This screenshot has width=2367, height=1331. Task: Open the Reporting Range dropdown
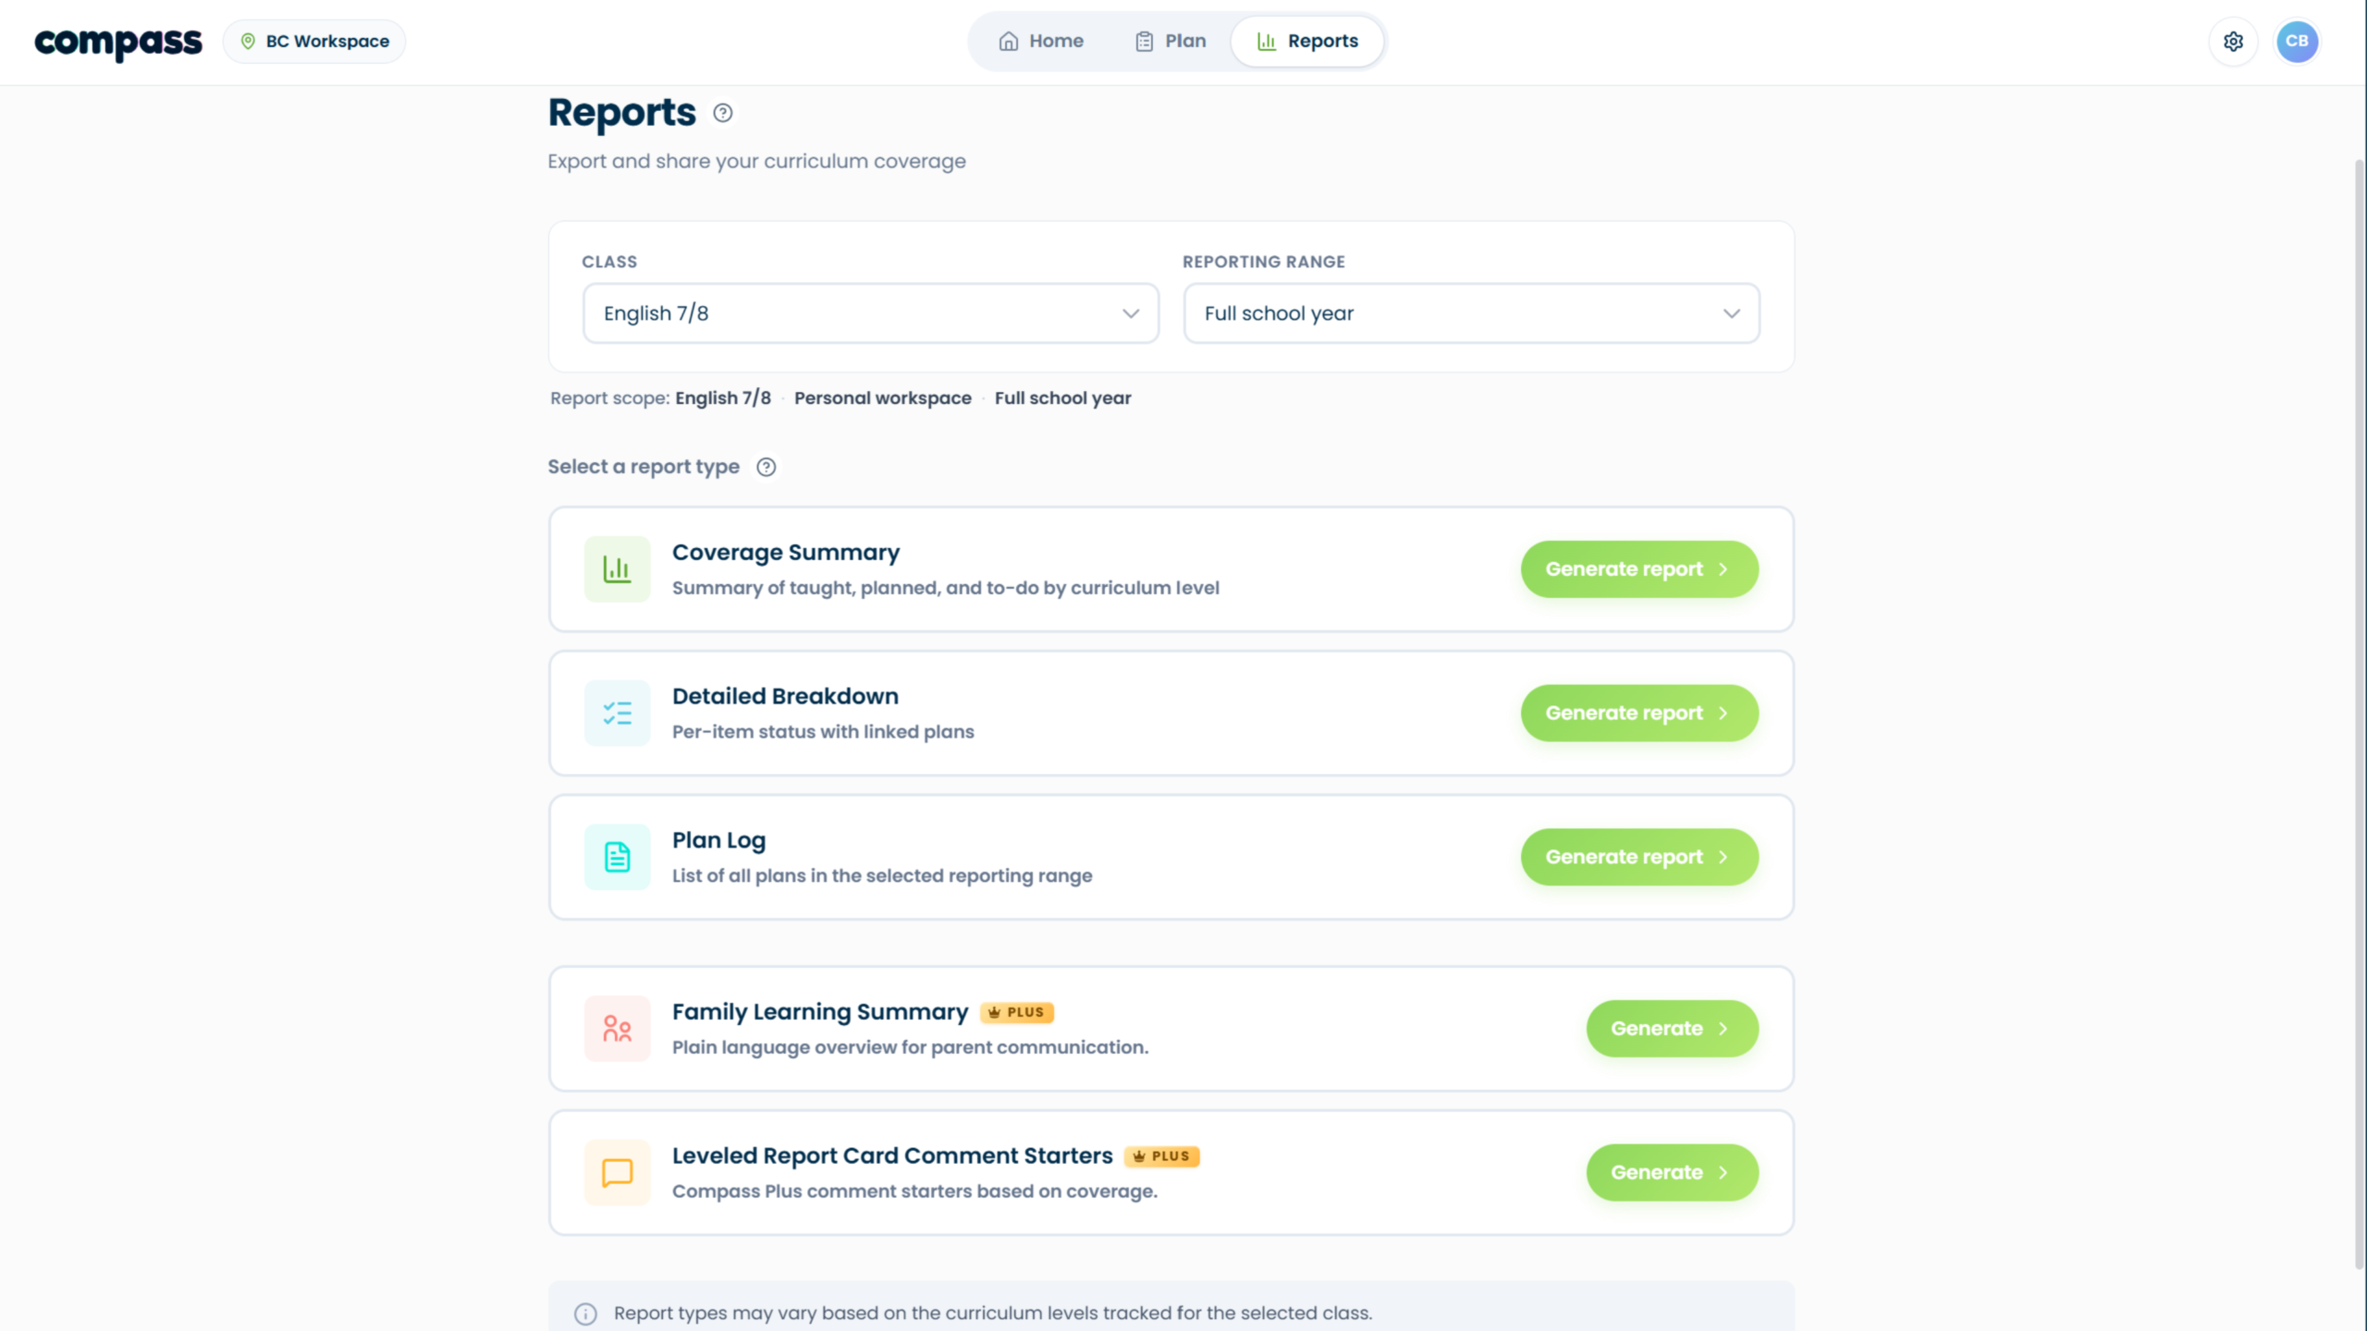coord(1471,313)
